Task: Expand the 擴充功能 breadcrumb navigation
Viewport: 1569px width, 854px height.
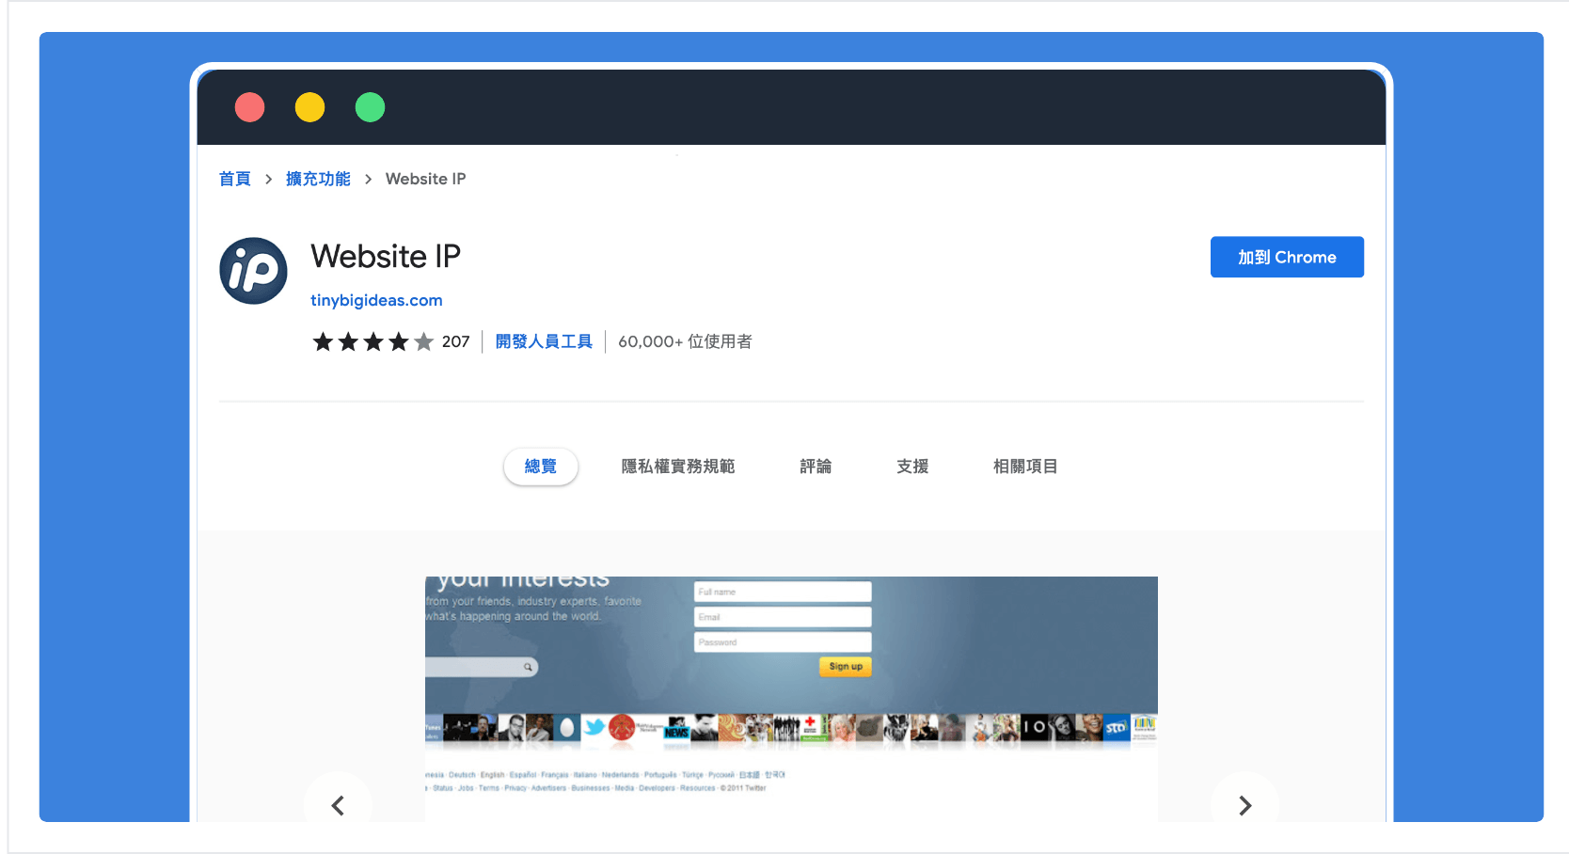Action: 318,179
